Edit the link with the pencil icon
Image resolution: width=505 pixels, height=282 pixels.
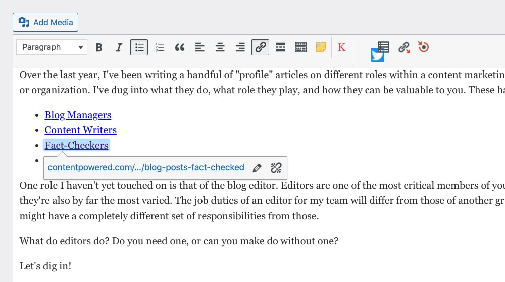[x=257, y=168]
